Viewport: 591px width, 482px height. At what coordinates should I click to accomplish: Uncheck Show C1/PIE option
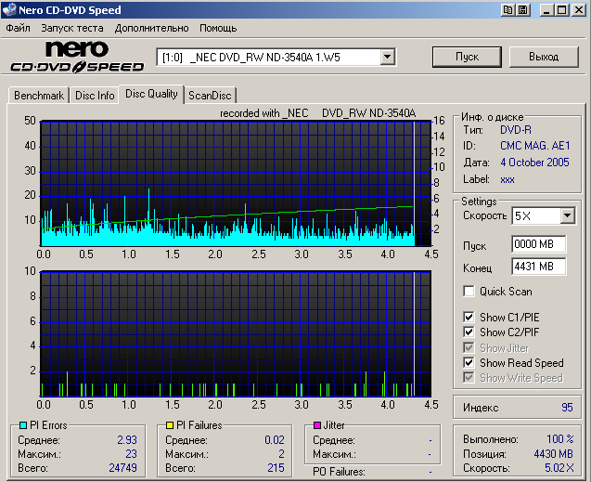coord(469,318)
